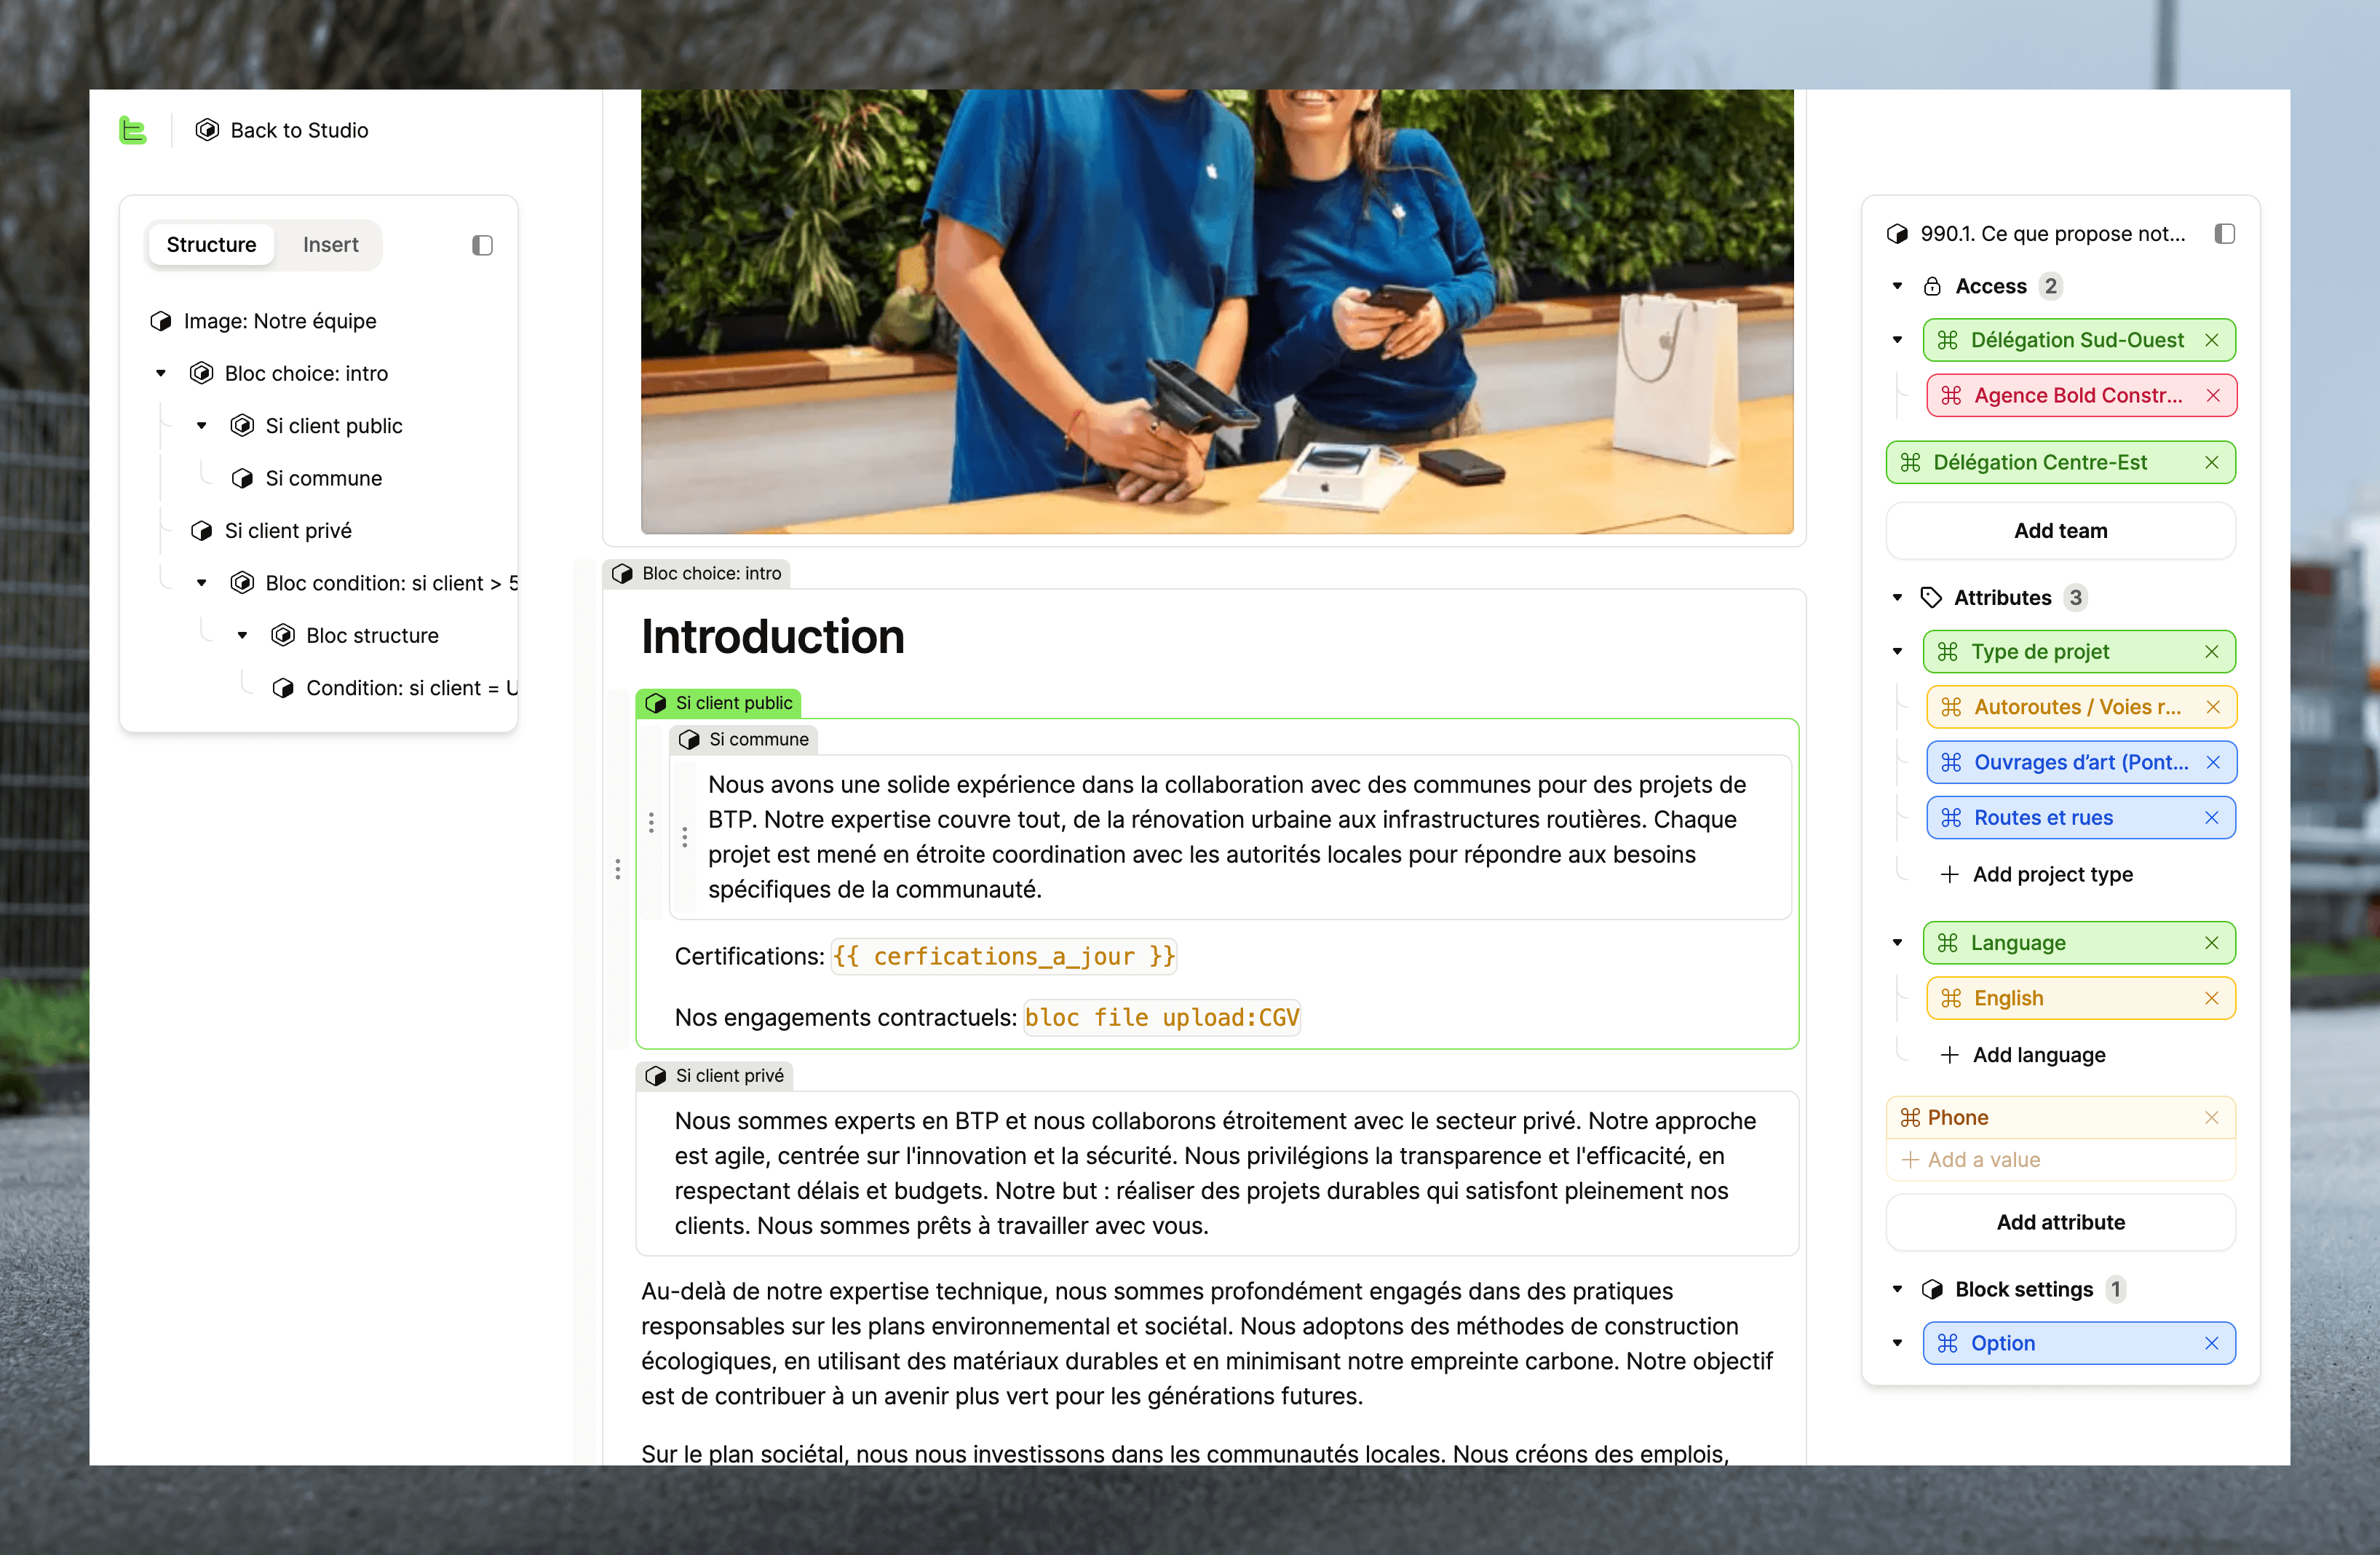Remove the Délégation Sud-Ouest team tag
This screenshot has width=2380, height=1555.
pos(2212,340)
